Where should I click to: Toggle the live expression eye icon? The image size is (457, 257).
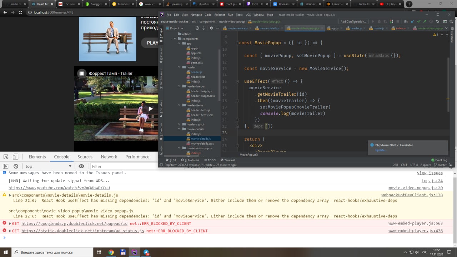[81, 166]
